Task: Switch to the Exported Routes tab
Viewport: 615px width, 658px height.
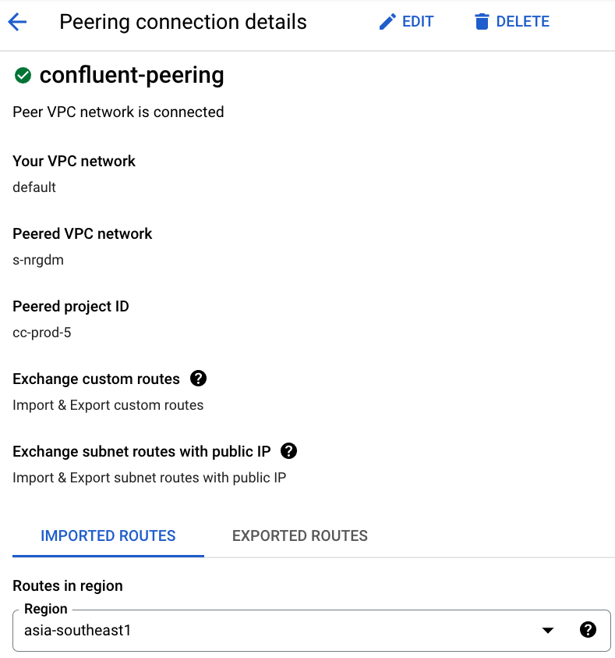Action: [300, 535]
